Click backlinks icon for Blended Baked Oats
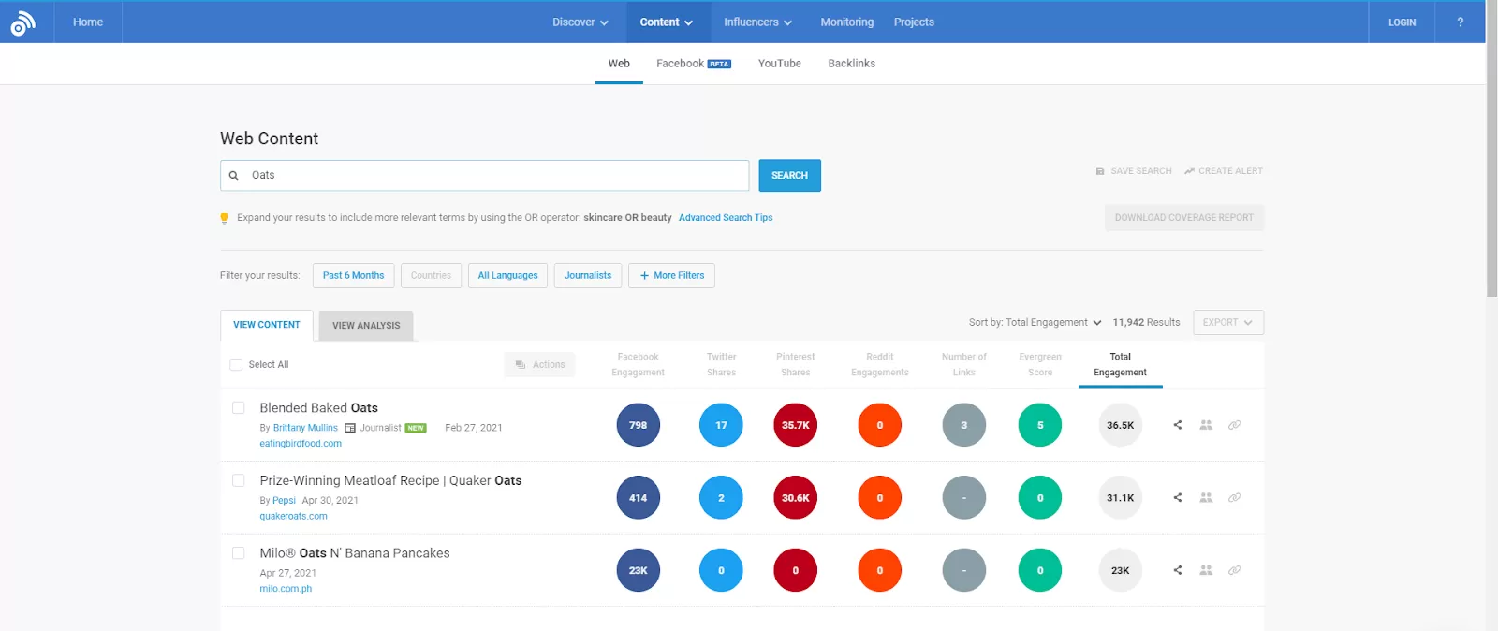The width and height of the screenshot is (1498, 631). pos(1235,425)
